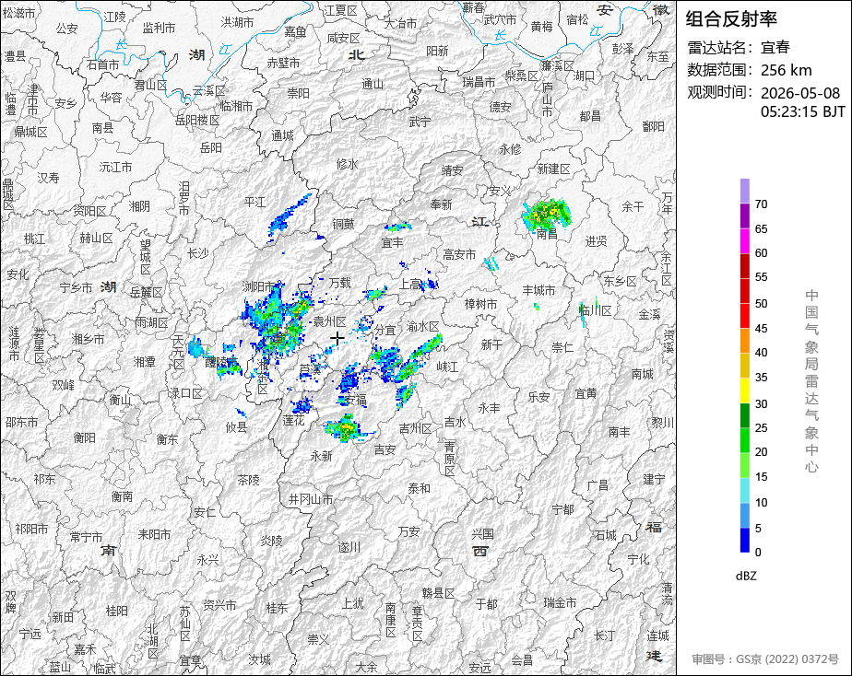The height and width of the screenshot is (676, 852).
Task: Click the legend value 20
Action: click(761, 451)
